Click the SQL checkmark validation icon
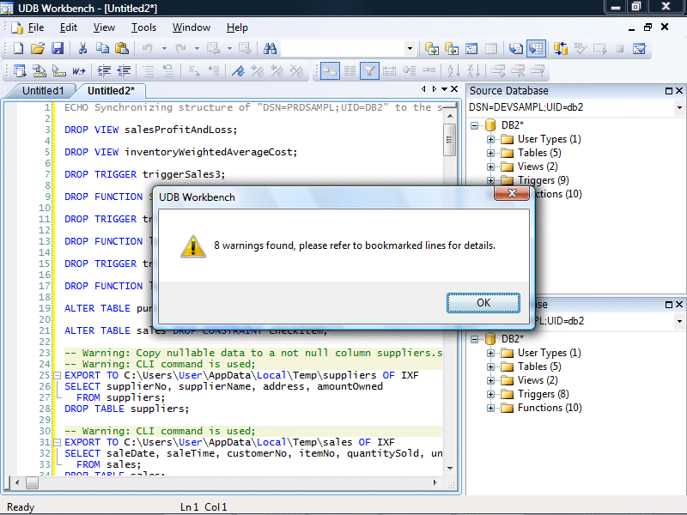 [x=581, y=49]
